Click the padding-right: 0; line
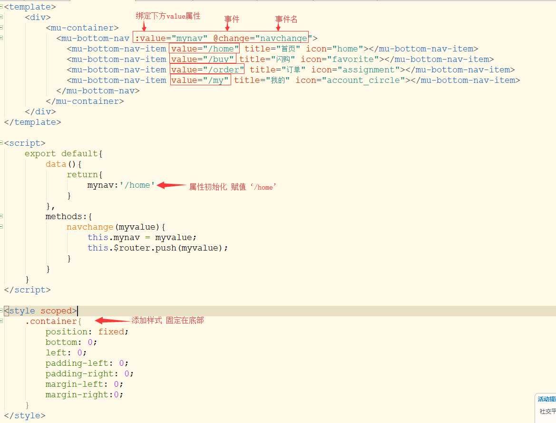This screenshot has width=556, height=423. (89, 373)
